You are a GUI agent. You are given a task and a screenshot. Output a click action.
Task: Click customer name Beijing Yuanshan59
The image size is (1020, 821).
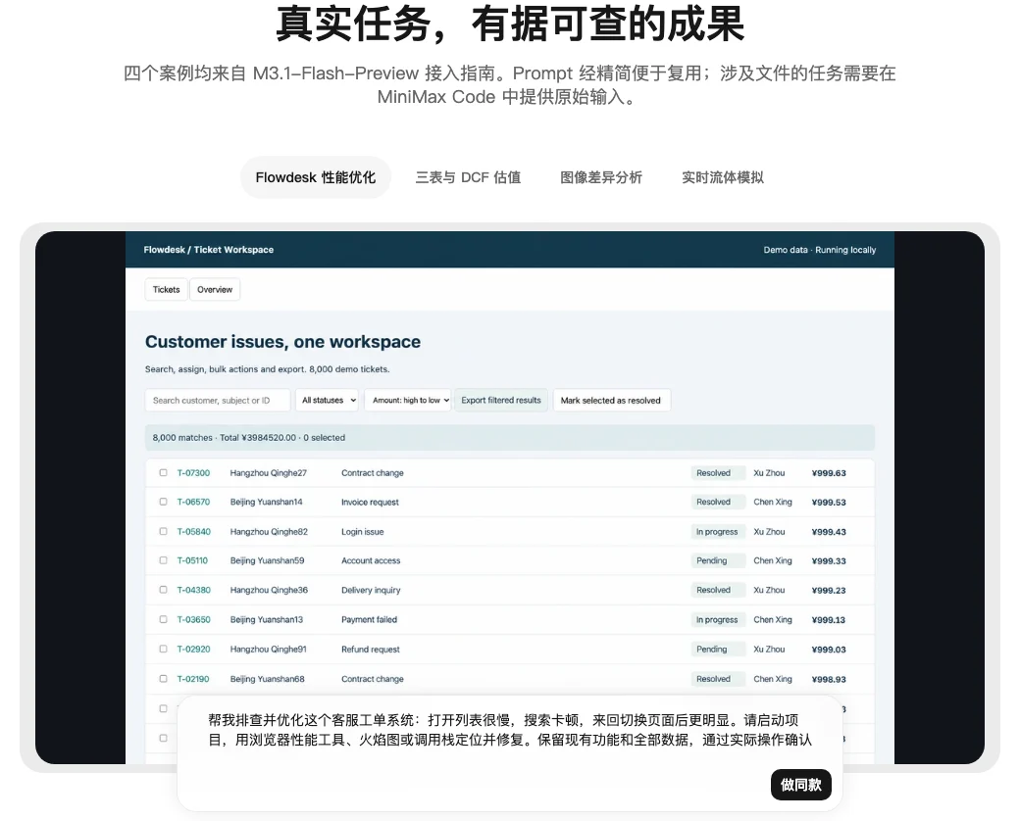pos(267,560)
